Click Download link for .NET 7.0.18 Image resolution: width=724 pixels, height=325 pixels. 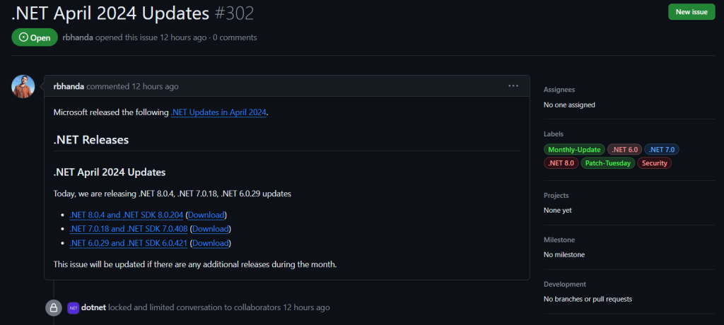pyautogui.click(x=211, y=229)
